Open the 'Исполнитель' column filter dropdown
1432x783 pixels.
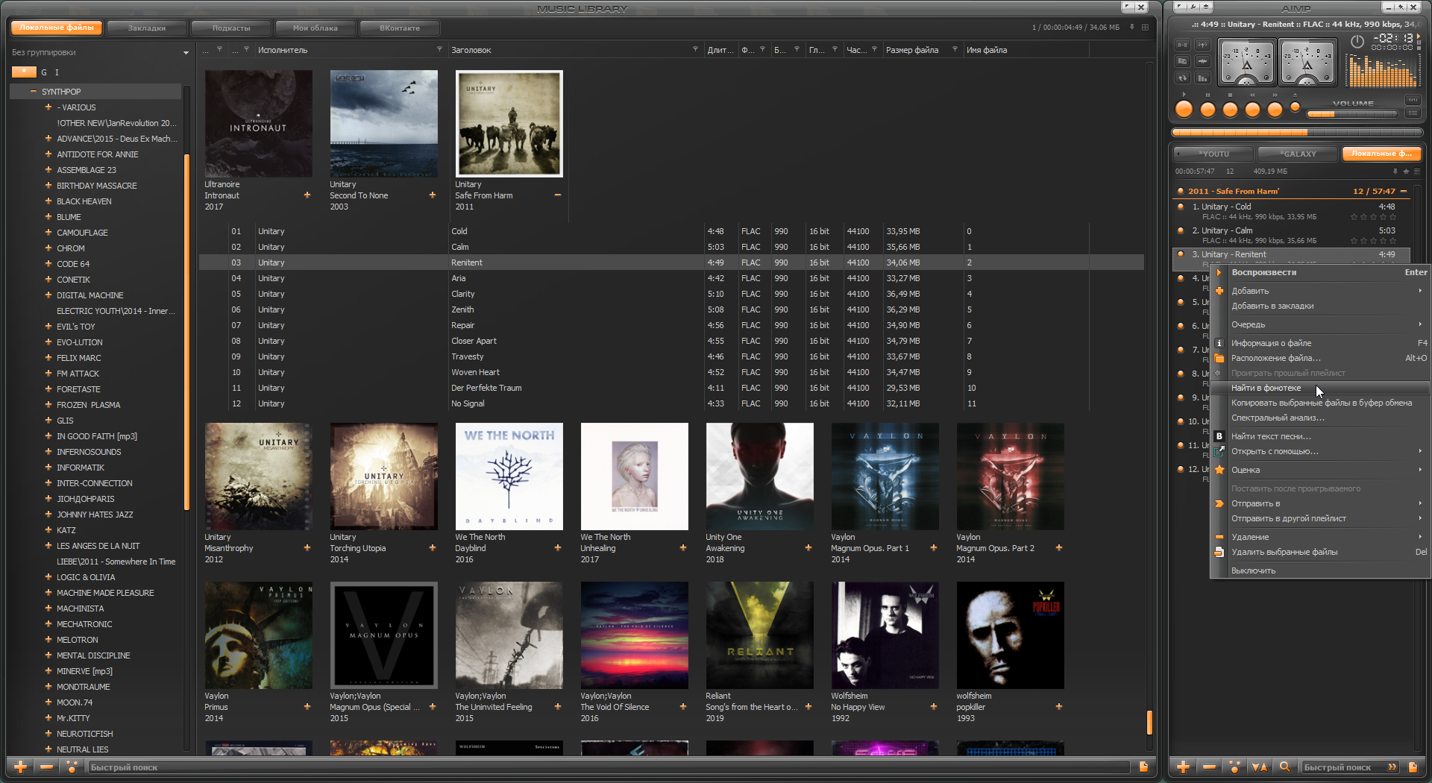pos(439,50)
